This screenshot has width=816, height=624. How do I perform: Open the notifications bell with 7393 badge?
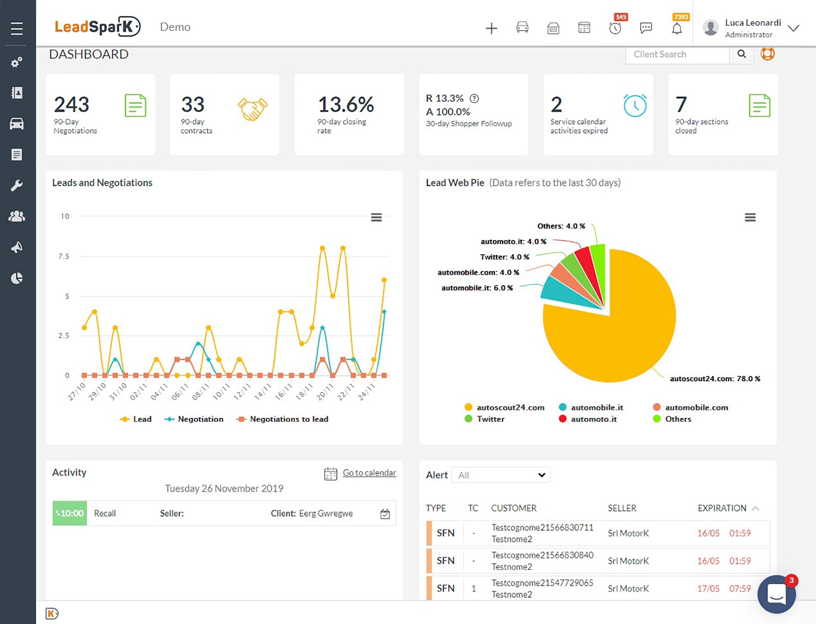677,28
